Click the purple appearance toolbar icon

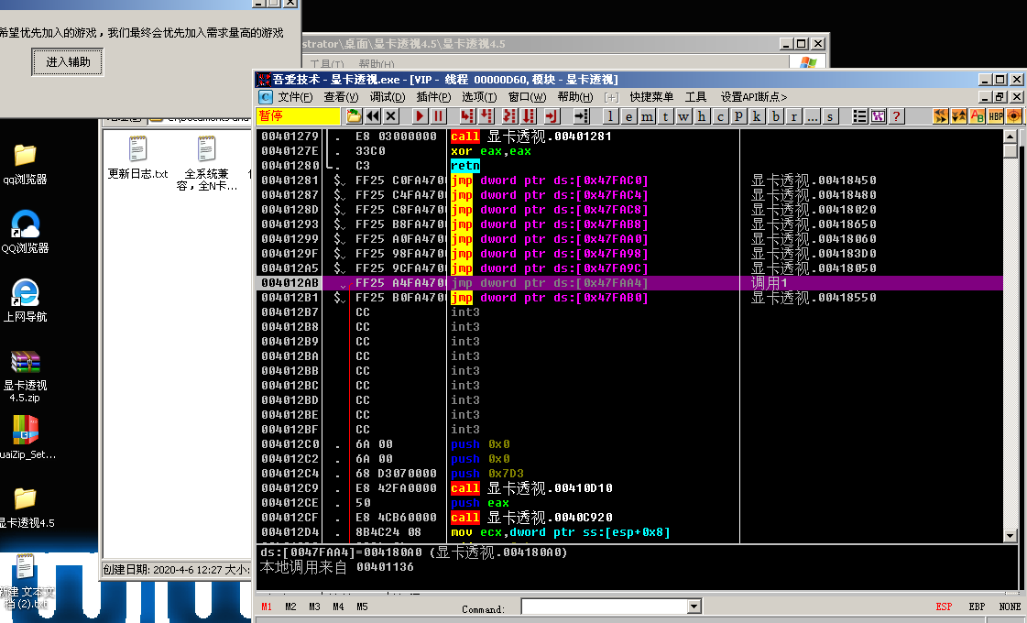pos(879,116)
